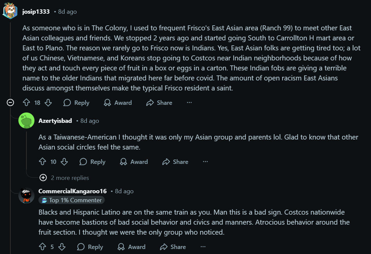Reply to josip1333's comment
Image resolution: width=371 pixels, height=254 pixels.
[77, 103]
